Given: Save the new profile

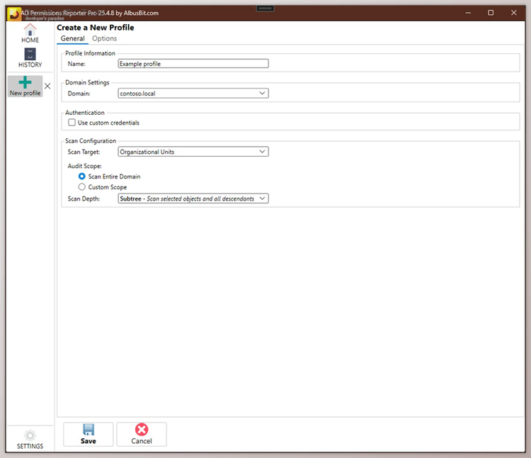Looking at the screenshot, I should pos(88,435).
